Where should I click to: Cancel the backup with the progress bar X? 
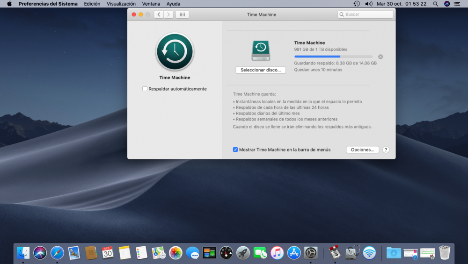[x=380, y=57]
